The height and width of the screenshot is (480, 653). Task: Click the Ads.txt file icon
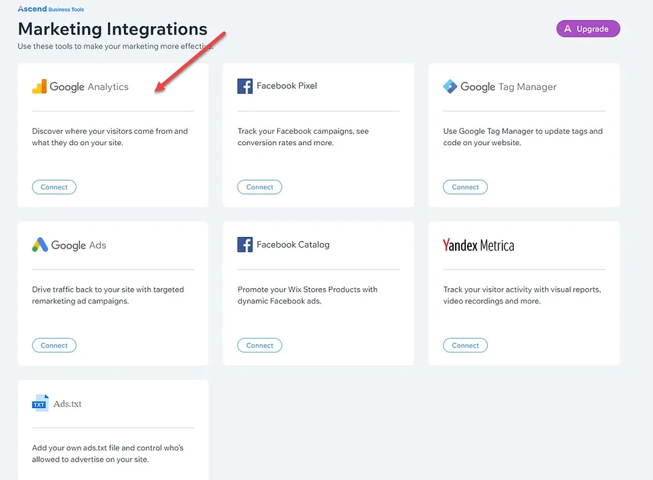pyautogui.click(x=41, y=403)
